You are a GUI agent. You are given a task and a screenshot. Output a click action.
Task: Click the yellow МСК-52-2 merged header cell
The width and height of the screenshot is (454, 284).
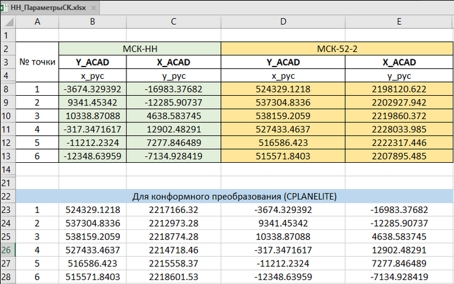337,50
